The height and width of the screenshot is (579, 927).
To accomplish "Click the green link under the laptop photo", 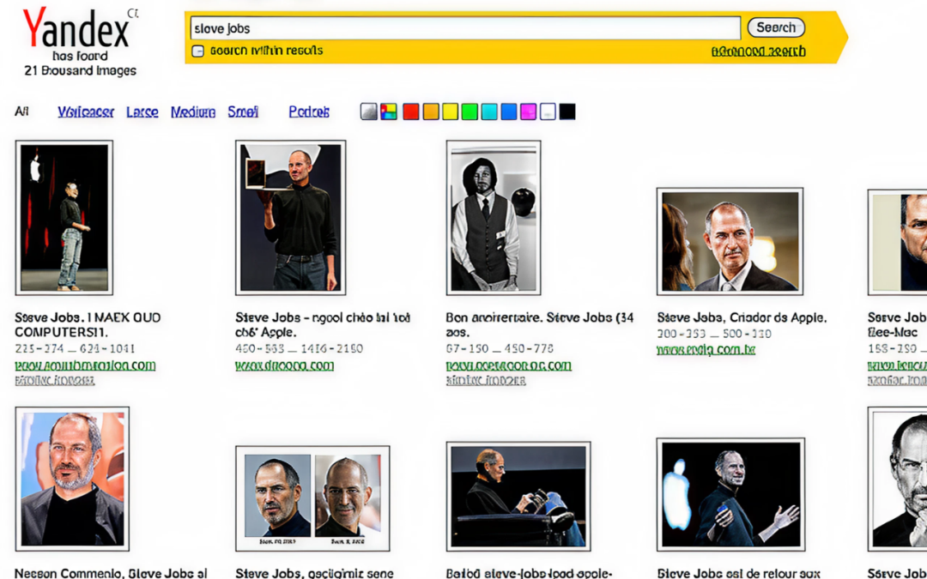I will pos(284,365).
